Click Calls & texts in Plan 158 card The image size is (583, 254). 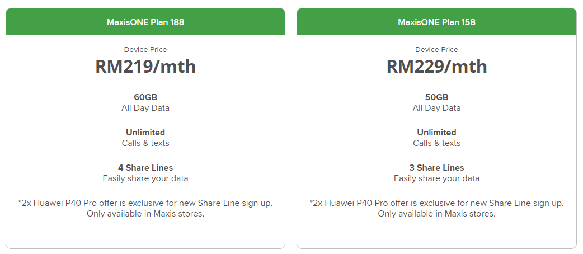(436, 143)
